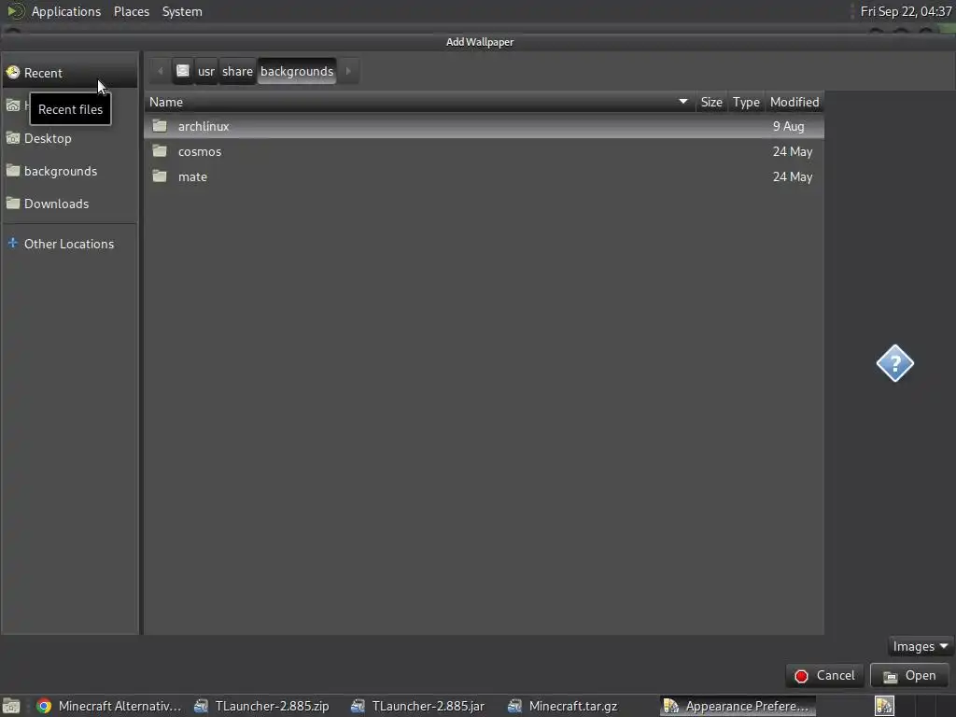The height and width of the screenshot is (717, 956).
Task: Open the System menu
Action: point(182,11)
